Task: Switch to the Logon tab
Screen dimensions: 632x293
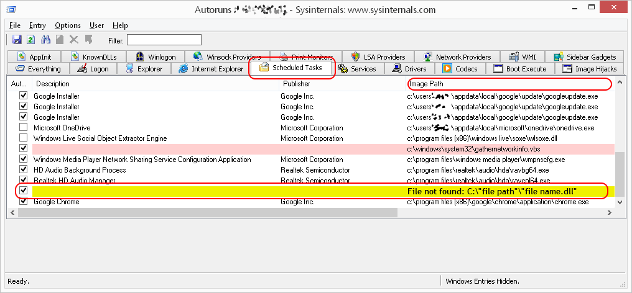Action: click(93, 69)
